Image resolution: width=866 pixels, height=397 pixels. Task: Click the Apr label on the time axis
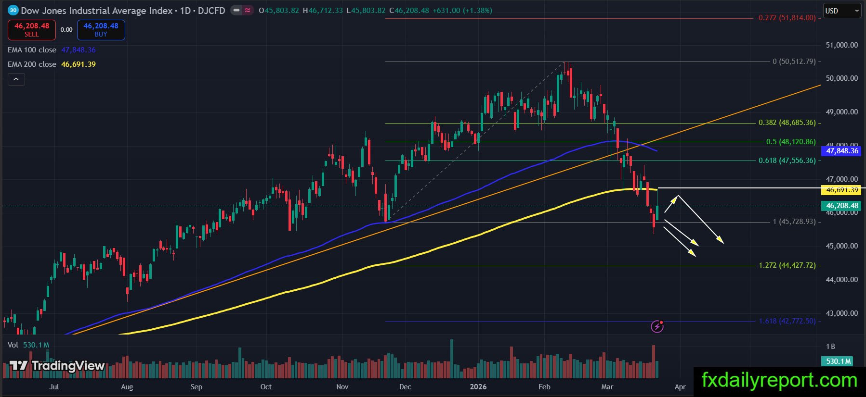pos(680,387)
